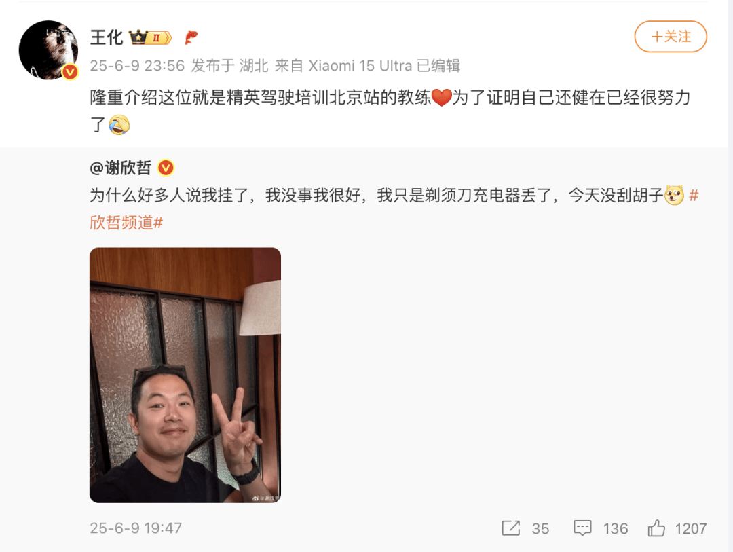Follow 王化 with the +关注 button
Screen dimensions: 733x552
(x=671, y=37)
